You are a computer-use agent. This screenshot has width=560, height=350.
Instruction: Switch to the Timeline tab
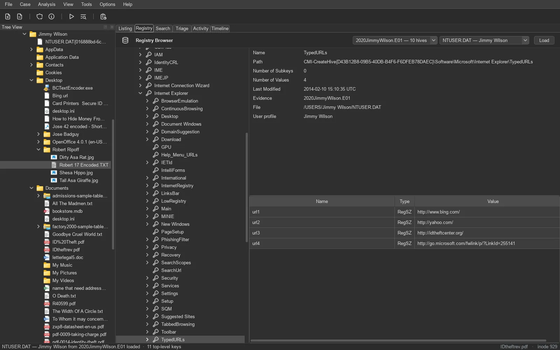[220, 28]
